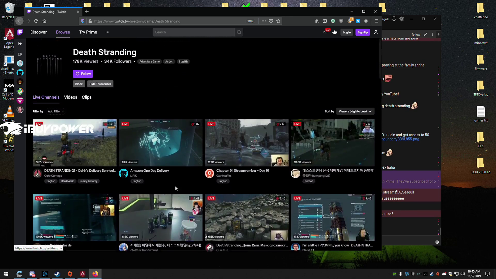Open emote picker smiley in Chatterino
The image size is (496, 279).
(x=437, y=242)
